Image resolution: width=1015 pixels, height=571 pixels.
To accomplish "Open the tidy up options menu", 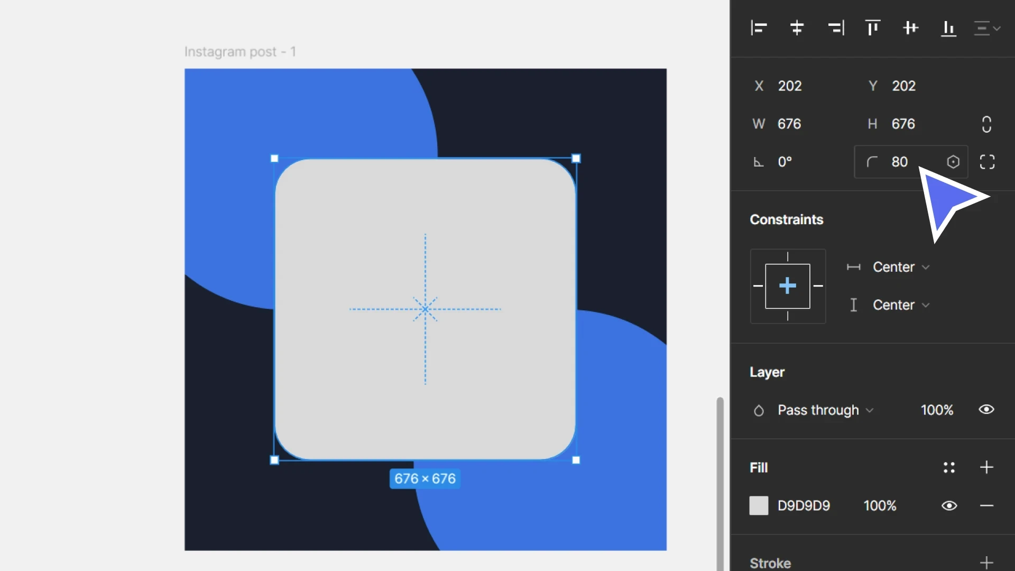I will pyautogui.click(x=986, y=28).
